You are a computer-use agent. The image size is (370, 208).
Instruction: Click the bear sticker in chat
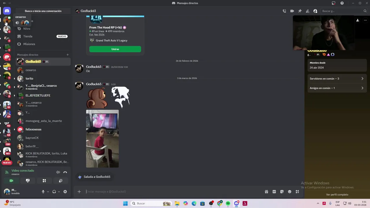(x=97, y=98)
